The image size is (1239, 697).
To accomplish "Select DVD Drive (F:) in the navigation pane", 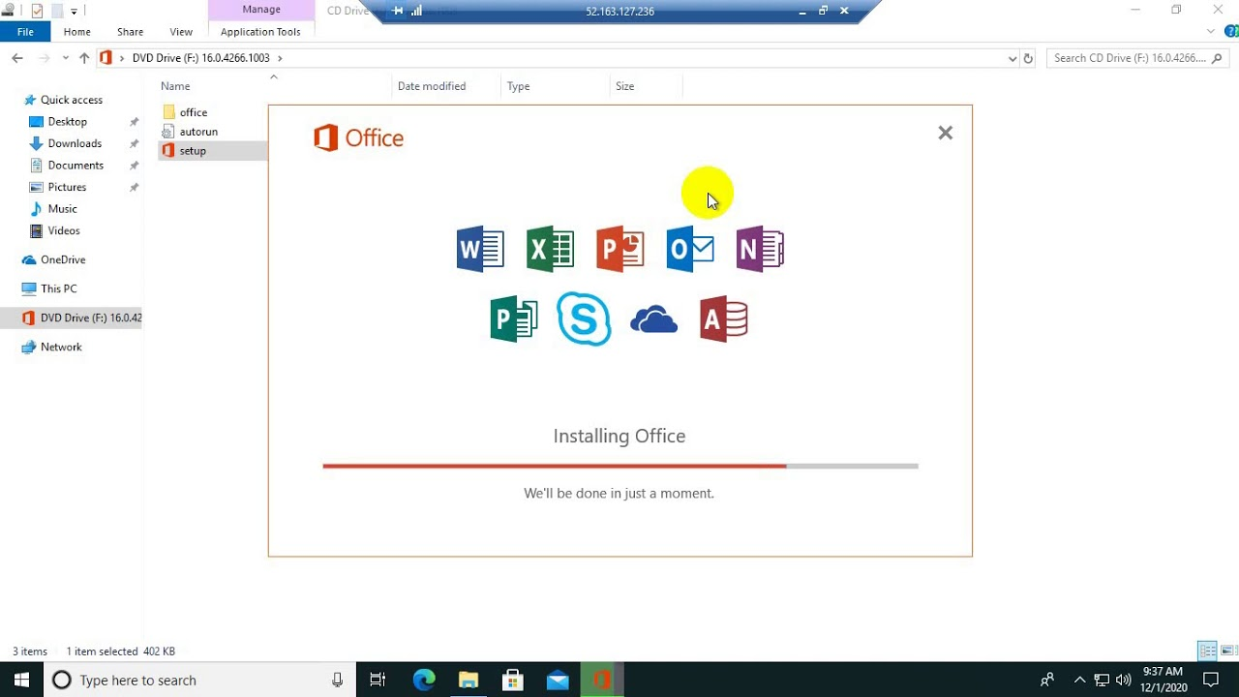I will click(72, 318).
